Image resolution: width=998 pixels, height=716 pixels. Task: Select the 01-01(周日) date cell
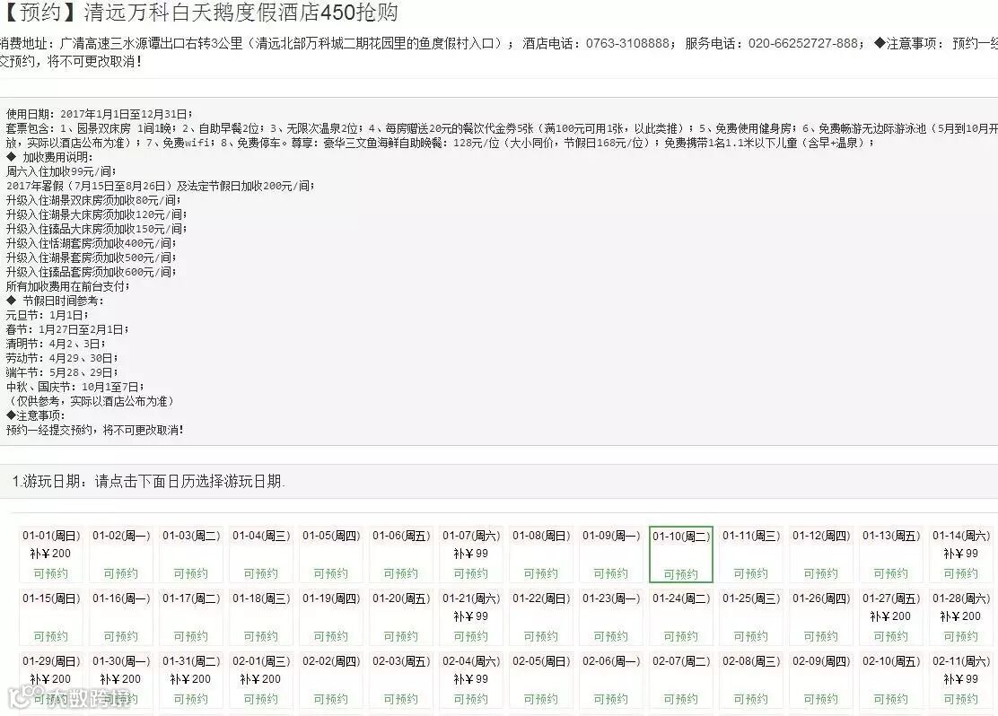coord(51,554)
